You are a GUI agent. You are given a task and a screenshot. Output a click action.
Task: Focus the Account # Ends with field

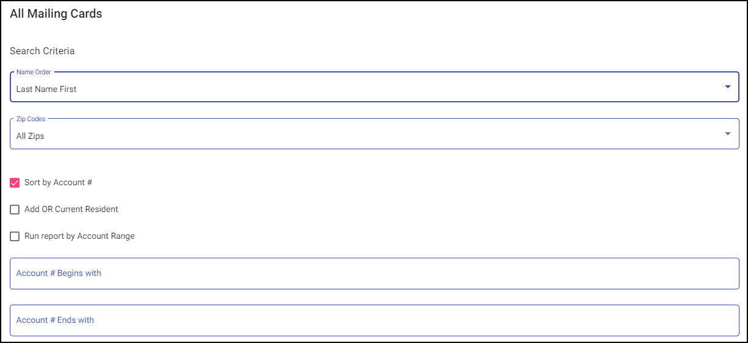click(374, 320)
